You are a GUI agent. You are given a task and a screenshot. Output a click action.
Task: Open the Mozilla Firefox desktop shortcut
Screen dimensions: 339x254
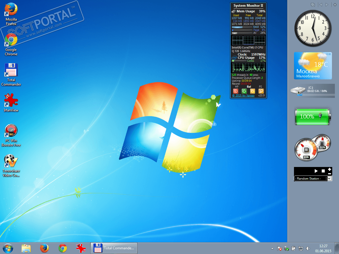point(11,14)
